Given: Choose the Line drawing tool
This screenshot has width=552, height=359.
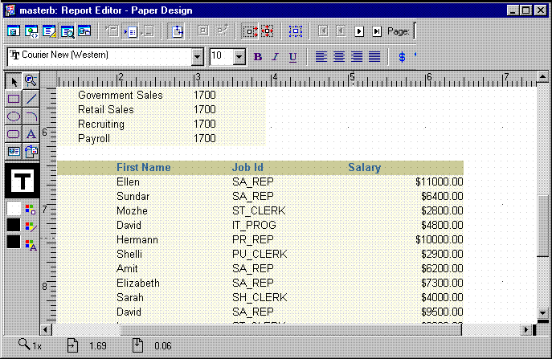Looking at the screenshot, I should tap(31, 99).
